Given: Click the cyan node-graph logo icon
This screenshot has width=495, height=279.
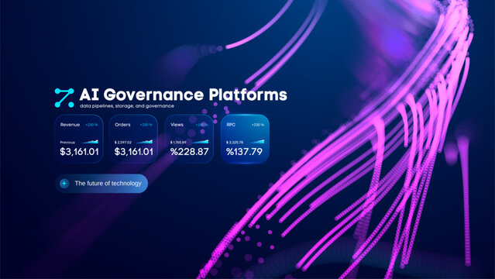Looking at the screenshot, I should [x=64, y=98].
